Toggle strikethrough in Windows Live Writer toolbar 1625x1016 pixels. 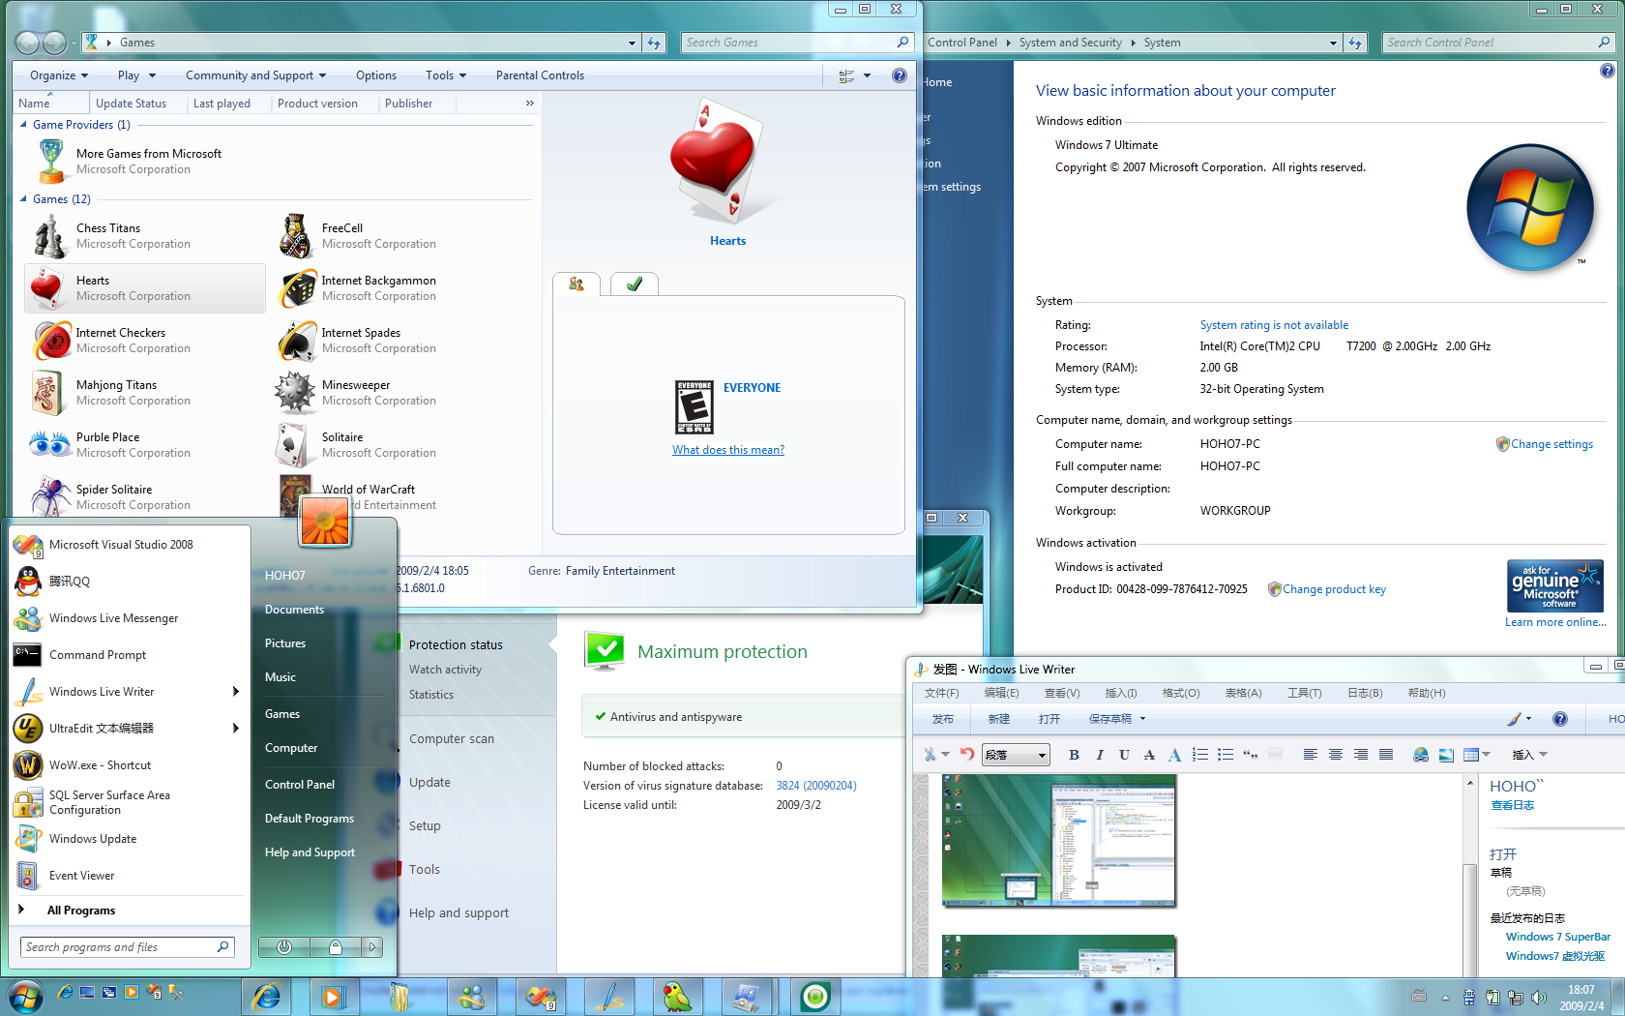coord(1149,755)
